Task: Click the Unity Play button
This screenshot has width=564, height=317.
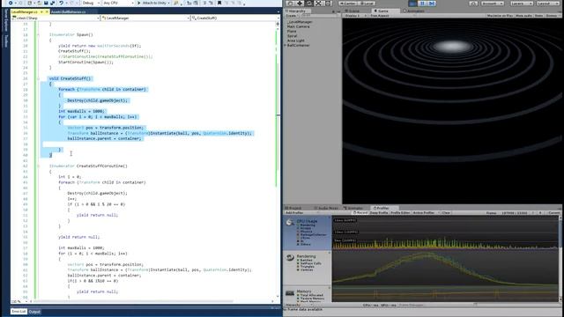Action: pyautogui.click(x=412, y=4)
